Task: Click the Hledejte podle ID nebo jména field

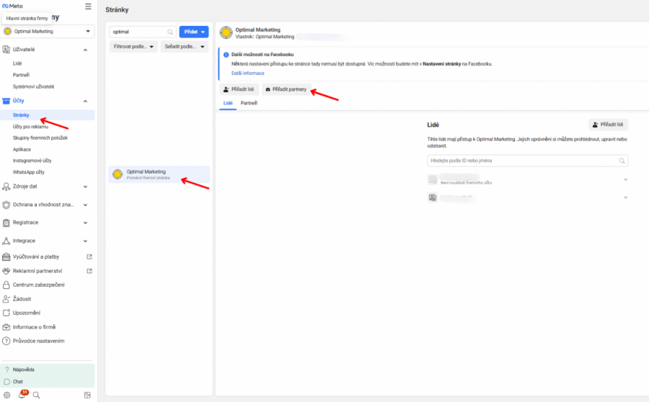Action: pos(527,161)
